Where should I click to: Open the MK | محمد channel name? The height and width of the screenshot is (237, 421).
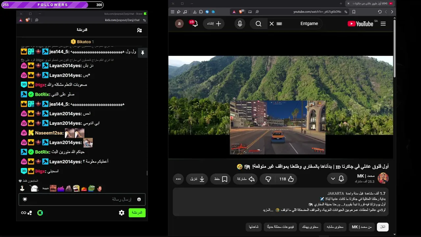point(366,176)
